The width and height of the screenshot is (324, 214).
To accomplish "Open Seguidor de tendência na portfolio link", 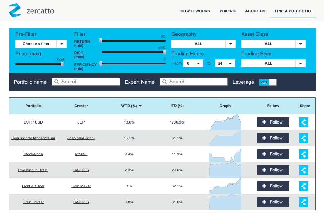I will pos(33,138).
